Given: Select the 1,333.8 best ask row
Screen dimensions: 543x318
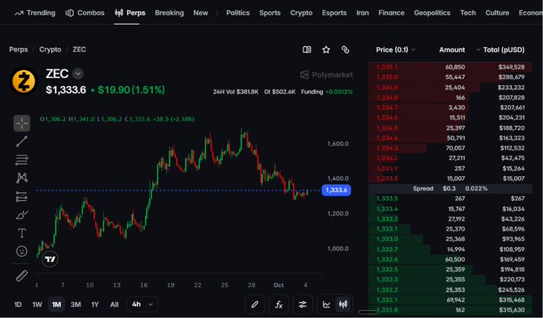Looking at the screenshot, I should [450, 179].
